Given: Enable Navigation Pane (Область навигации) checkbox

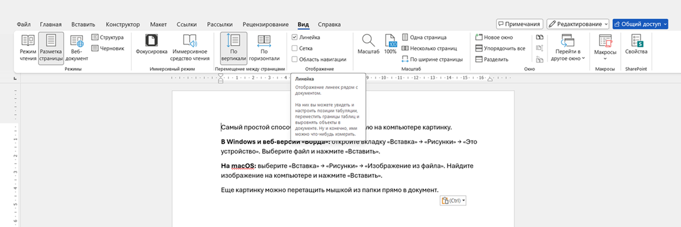Looking at the screenshot, I should pyautogui.click(x=294, y=59).
